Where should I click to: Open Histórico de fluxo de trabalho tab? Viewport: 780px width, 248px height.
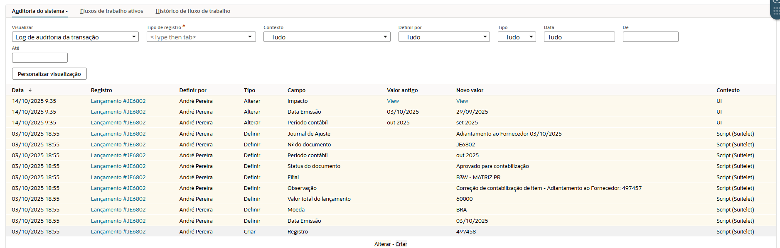coord(193,11)
